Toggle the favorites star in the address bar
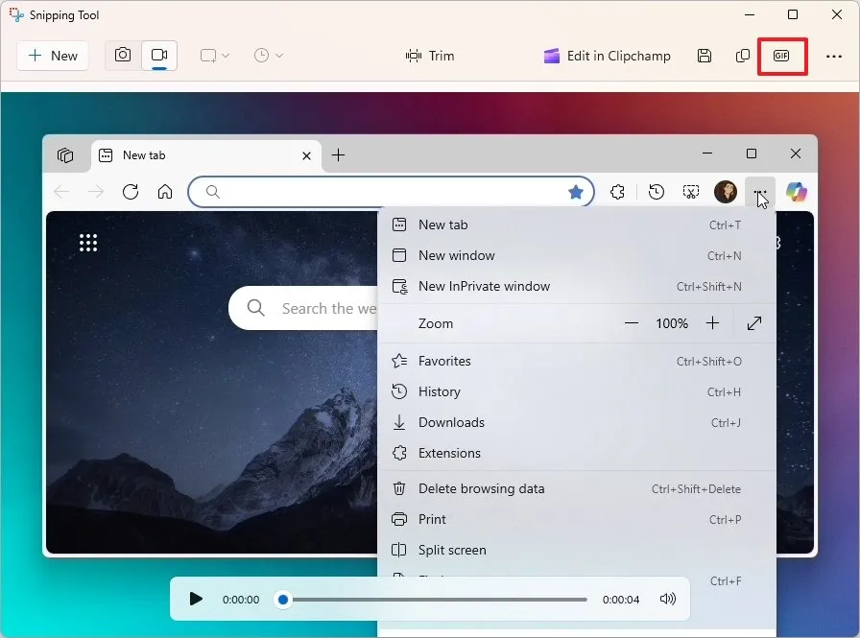The image size is (860, 638). pos(576,192)
